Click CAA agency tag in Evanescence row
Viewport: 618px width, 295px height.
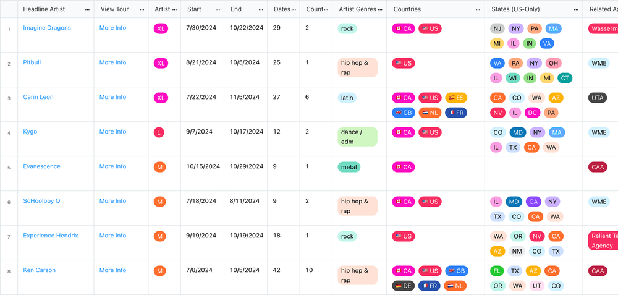598,167
